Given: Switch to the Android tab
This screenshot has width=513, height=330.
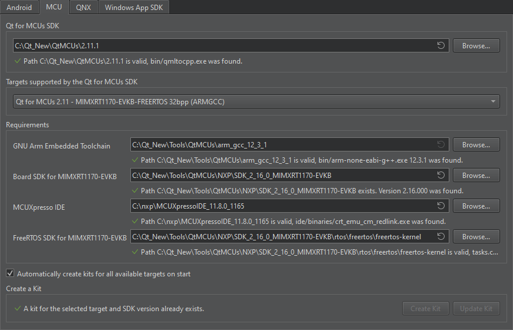Looking at the screenshot, I should click(19, 7).
